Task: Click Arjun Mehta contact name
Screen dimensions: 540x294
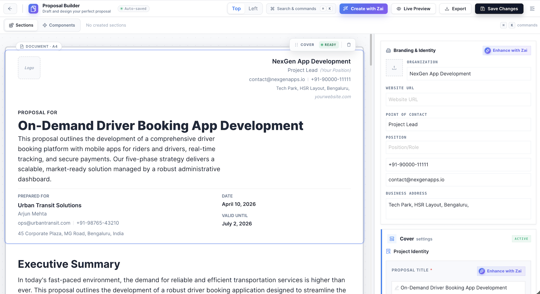Action: click(x=32, y=214)
